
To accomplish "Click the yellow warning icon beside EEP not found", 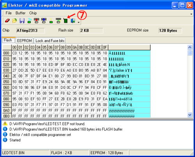I will (5, 124).
